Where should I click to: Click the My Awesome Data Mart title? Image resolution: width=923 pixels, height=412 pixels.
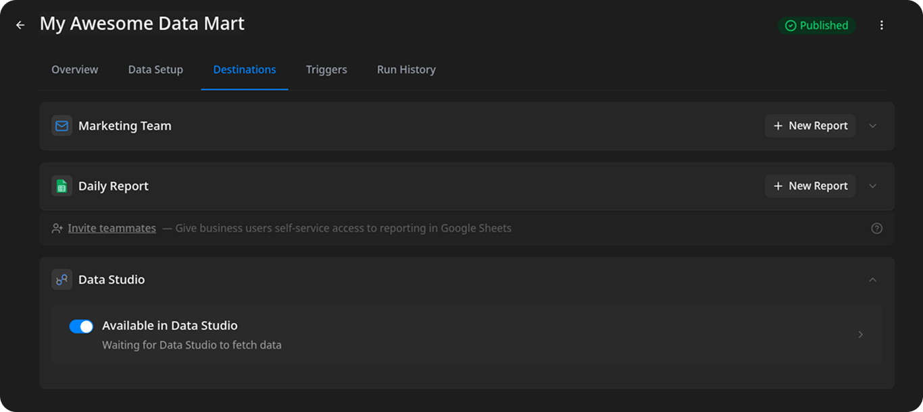pyautogui.click(x=142, y=24)
